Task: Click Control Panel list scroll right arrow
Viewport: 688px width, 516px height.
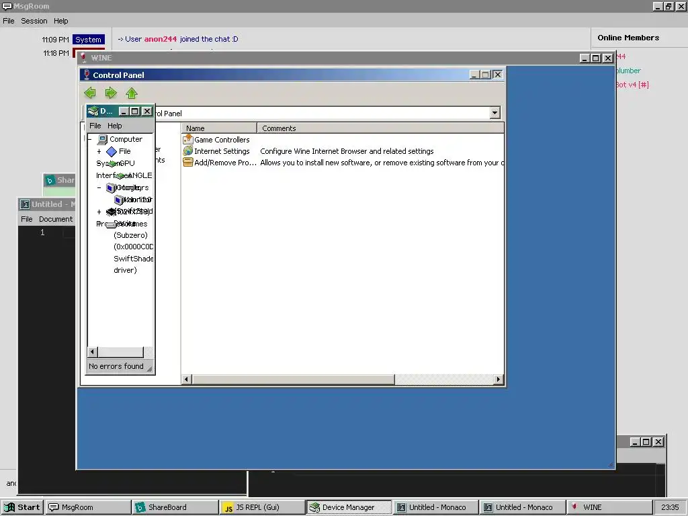Action: point(498,379)
